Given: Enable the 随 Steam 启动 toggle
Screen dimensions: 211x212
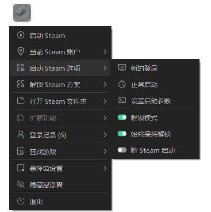Looking at the screenshot, I should tap(122, 150).
